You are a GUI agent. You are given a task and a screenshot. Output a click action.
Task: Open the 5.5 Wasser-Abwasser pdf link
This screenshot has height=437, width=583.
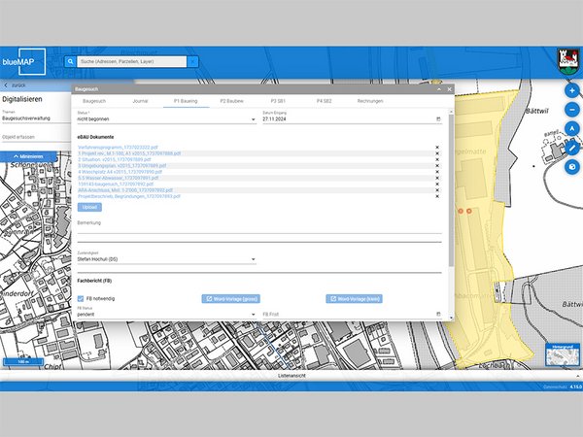pos(119,178)
